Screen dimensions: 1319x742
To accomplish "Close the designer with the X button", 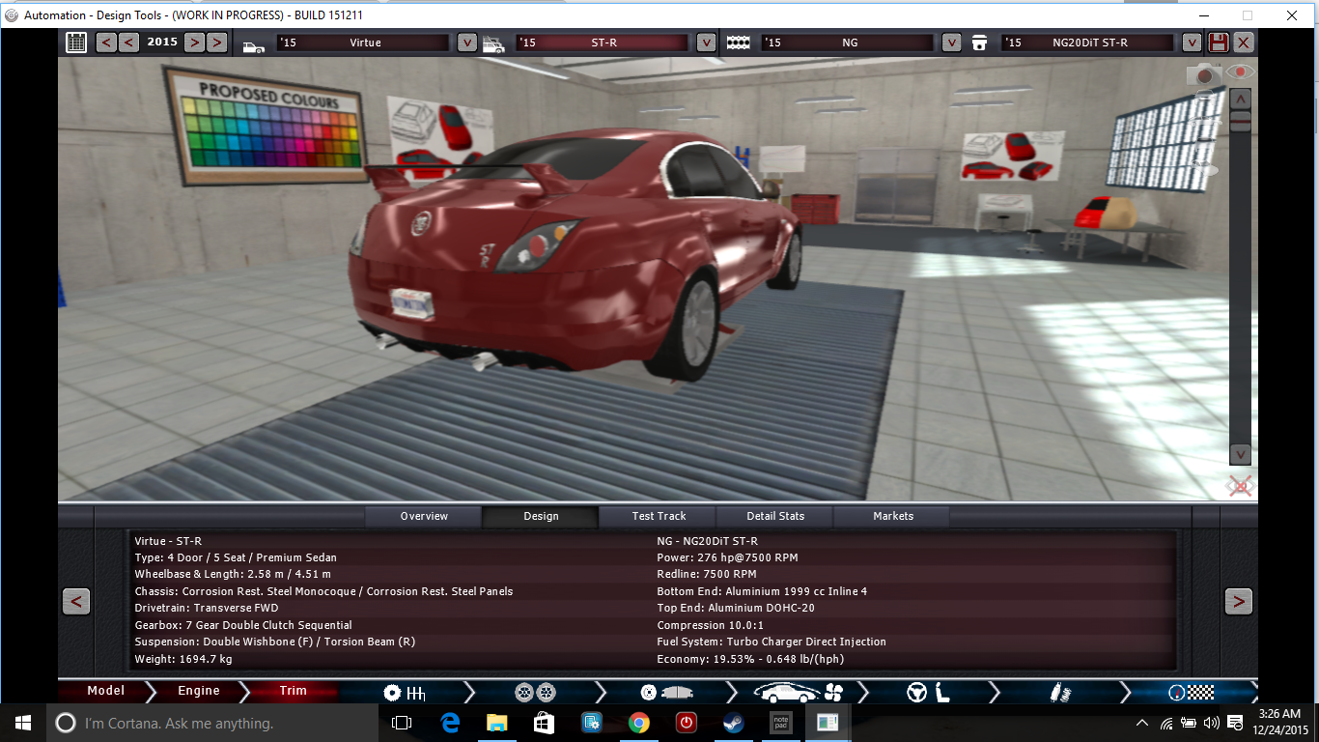I will [x=1244, y=43].
